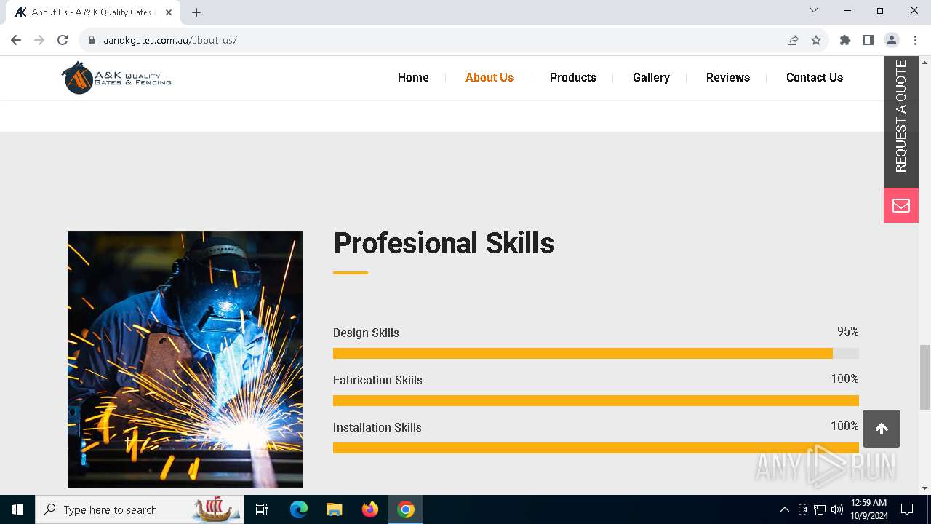Viewport: 931px width, 524px height.
Task: Select the About Us browser tab
Action: point(93,12)
